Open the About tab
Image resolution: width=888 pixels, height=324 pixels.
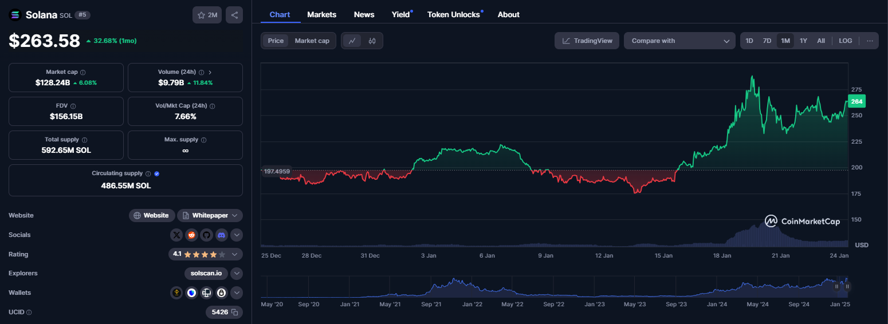pyautogui.click(x=509, y=14)
